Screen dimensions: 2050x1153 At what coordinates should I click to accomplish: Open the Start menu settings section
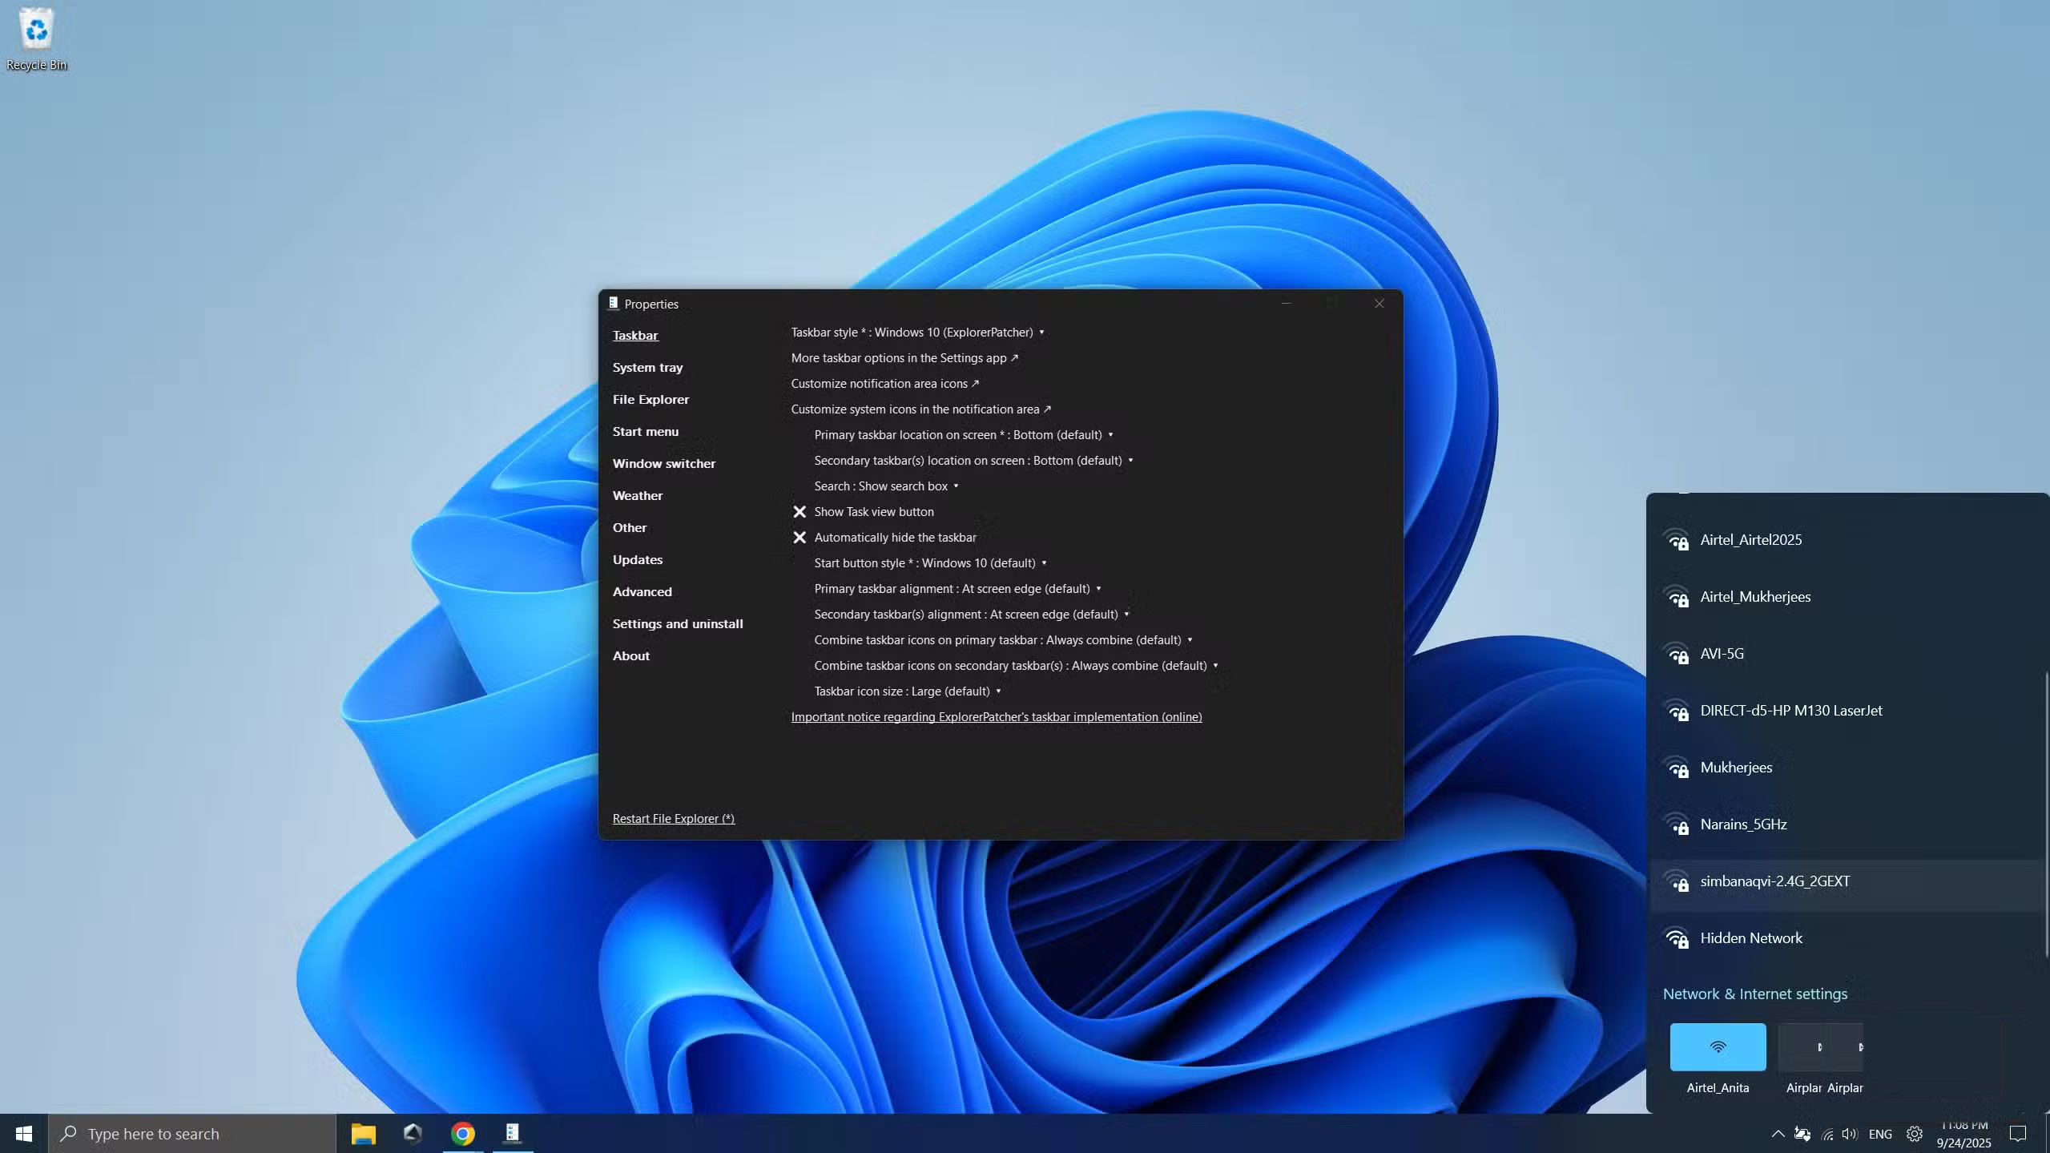[645, 431]
